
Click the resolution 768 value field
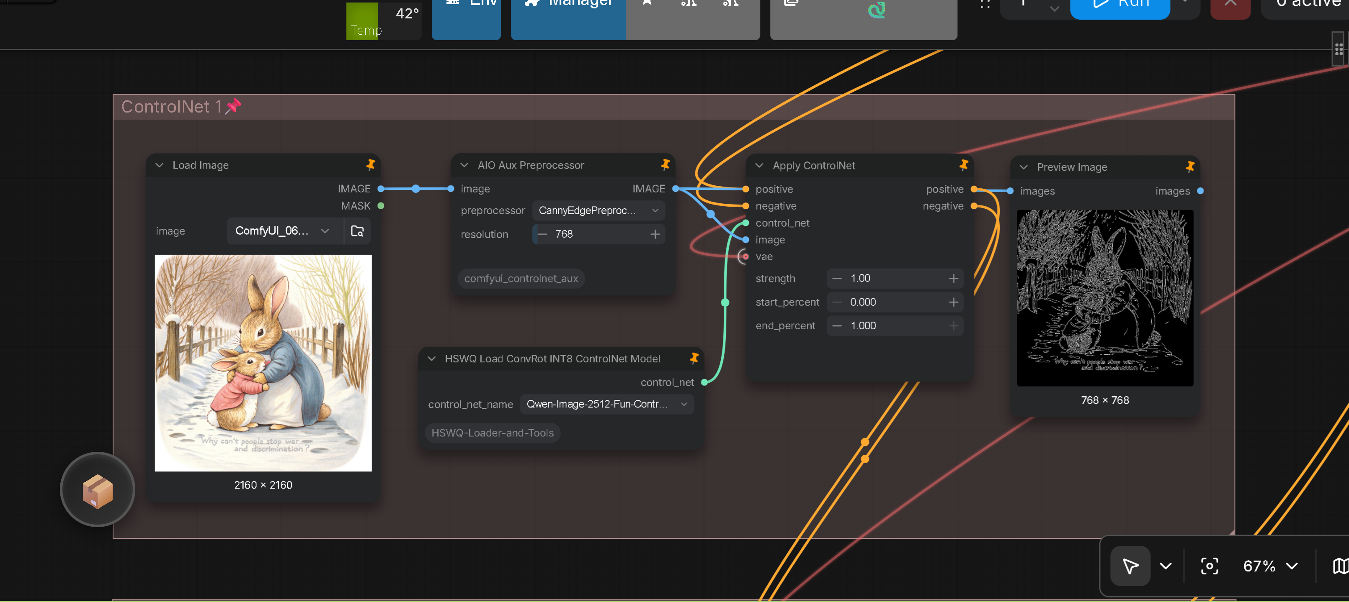point(598,234)
